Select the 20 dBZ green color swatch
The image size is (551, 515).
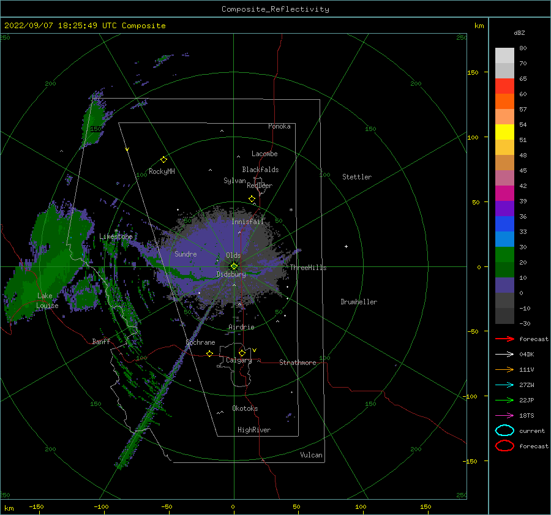[504, 255]
